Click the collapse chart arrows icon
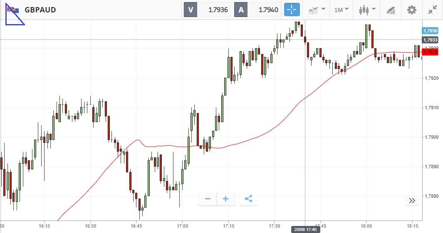 pyautogui.click(x=433, y=10)
